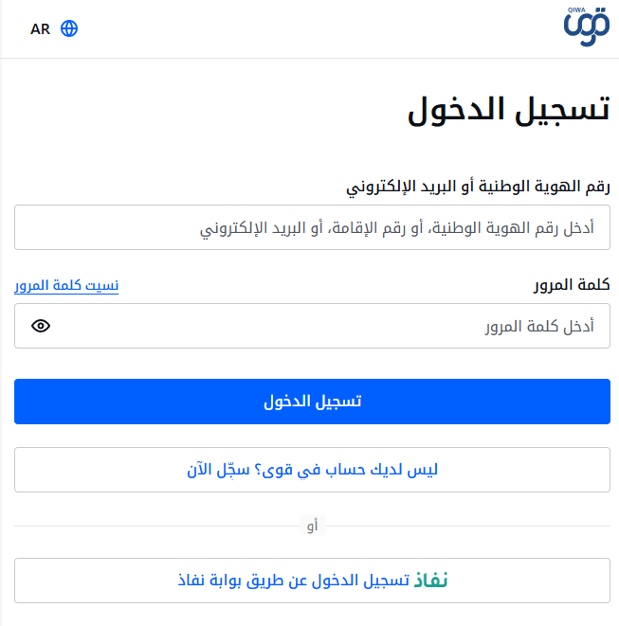Click the divider line left of أو
The width and height of the screenshot is (619, 626).
tap(156, 526)
